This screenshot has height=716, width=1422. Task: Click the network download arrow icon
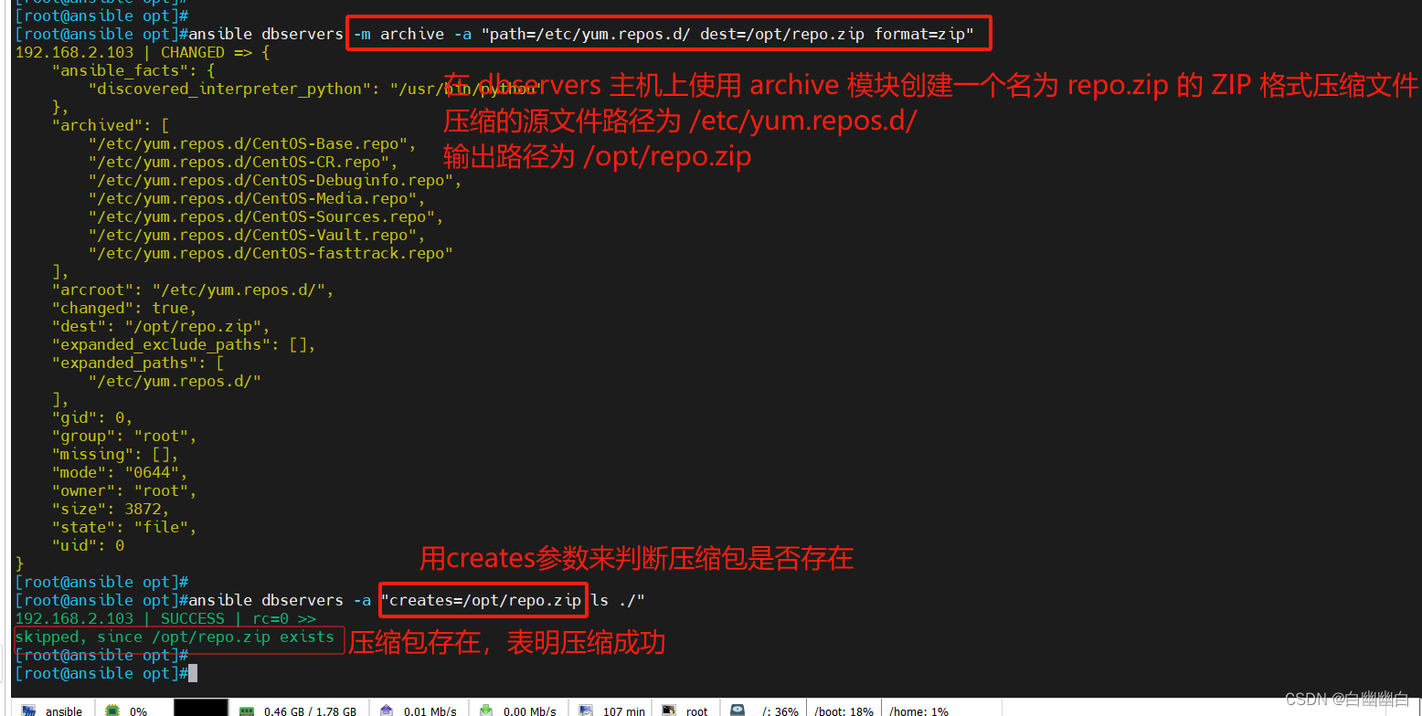click(x=486, y=710)
